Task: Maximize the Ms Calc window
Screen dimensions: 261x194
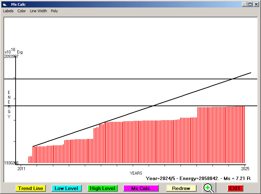Action: click(x=250, y=4)
